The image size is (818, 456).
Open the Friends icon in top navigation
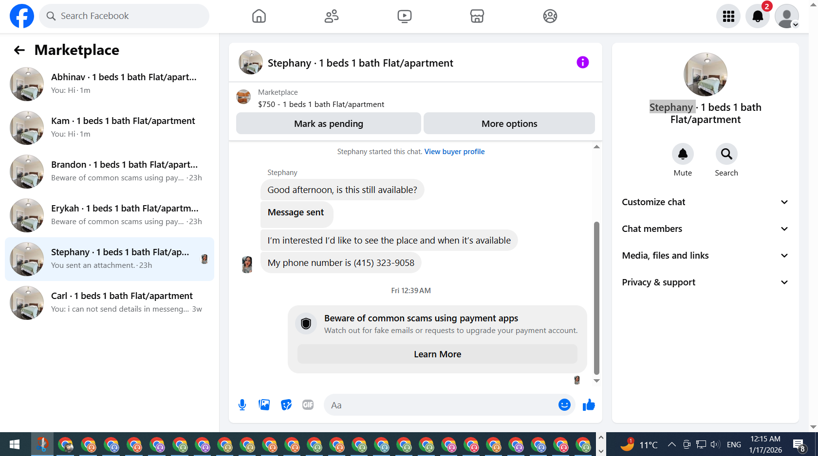pos(332,16)
